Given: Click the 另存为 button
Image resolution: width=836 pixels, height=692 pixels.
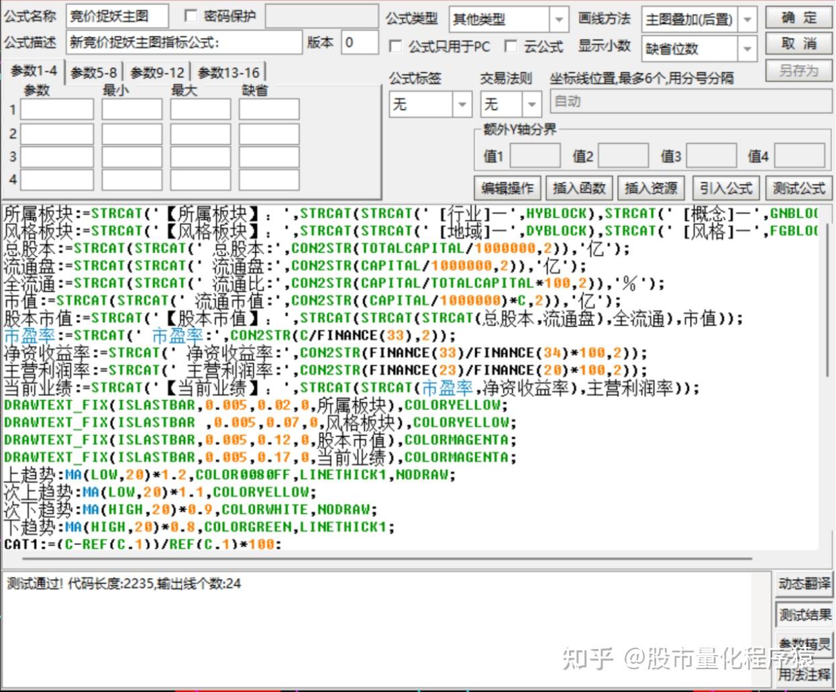Looking at the screenshot, I should (799, 70).
